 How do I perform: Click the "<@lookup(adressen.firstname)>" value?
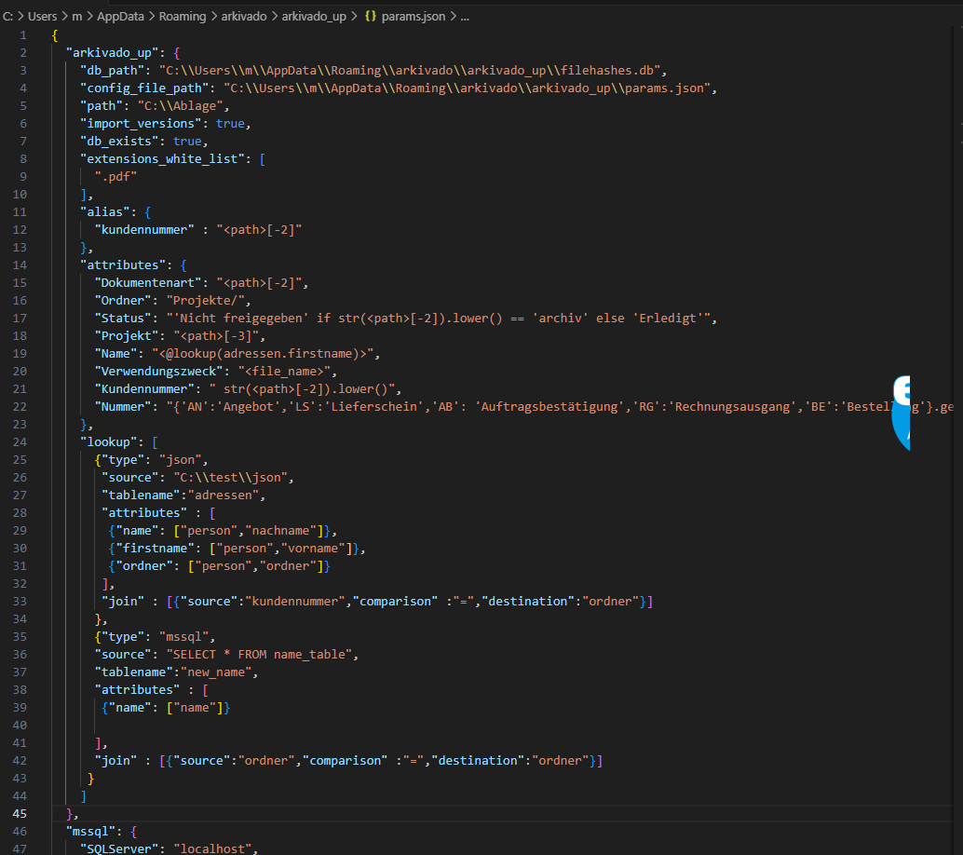click(x=263, y=354)
